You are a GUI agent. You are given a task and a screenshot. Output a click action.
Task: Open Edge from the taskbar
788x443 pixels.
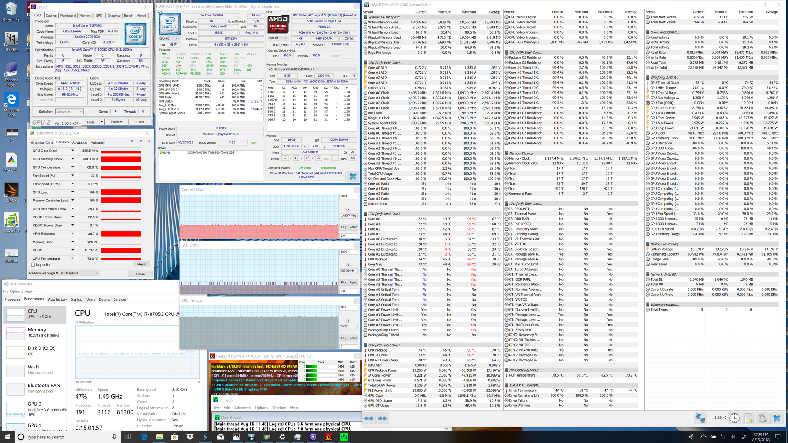click(144, 437)
